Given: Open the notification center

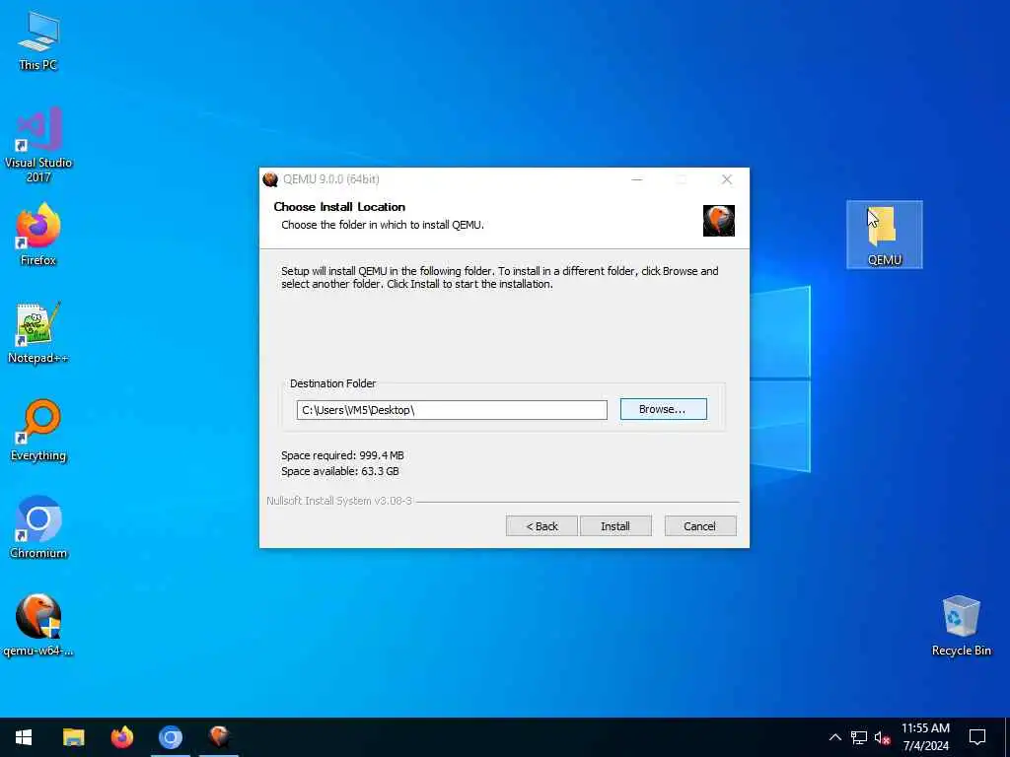Looking at the screenshot, I should click(x=977, y=737).
